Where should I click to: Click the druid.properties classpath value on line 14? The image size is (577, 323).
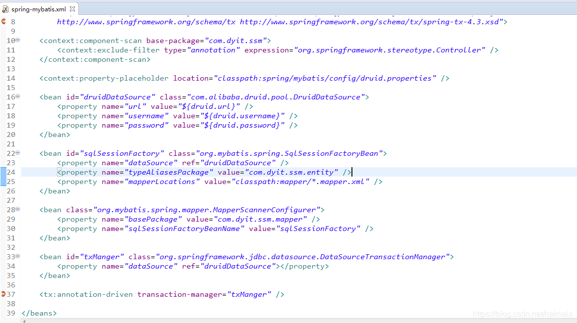(325, 78)
